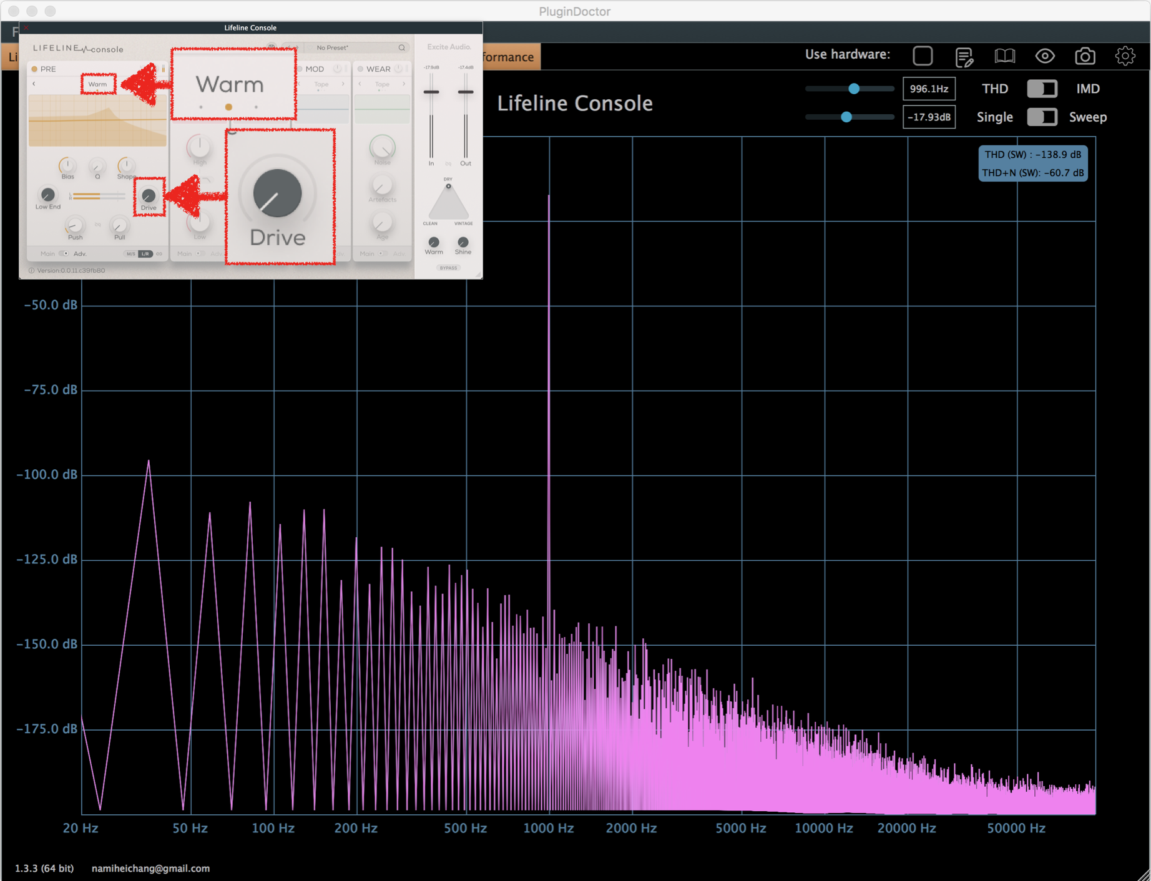Go to next WEAR type with right chevron
Viewport: 1151px width, 881px height.
pyautogui.click(x=404, y=84)
